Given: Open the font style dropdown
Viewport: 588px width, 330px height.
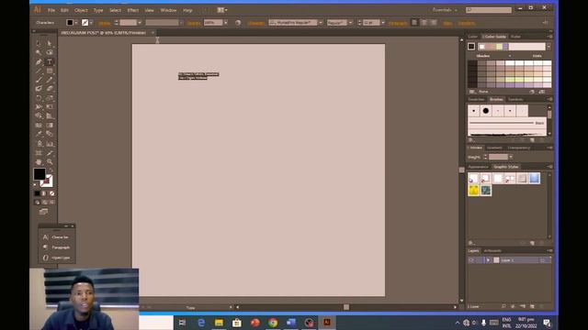Looking at the screenshot, I should point(351,23).
